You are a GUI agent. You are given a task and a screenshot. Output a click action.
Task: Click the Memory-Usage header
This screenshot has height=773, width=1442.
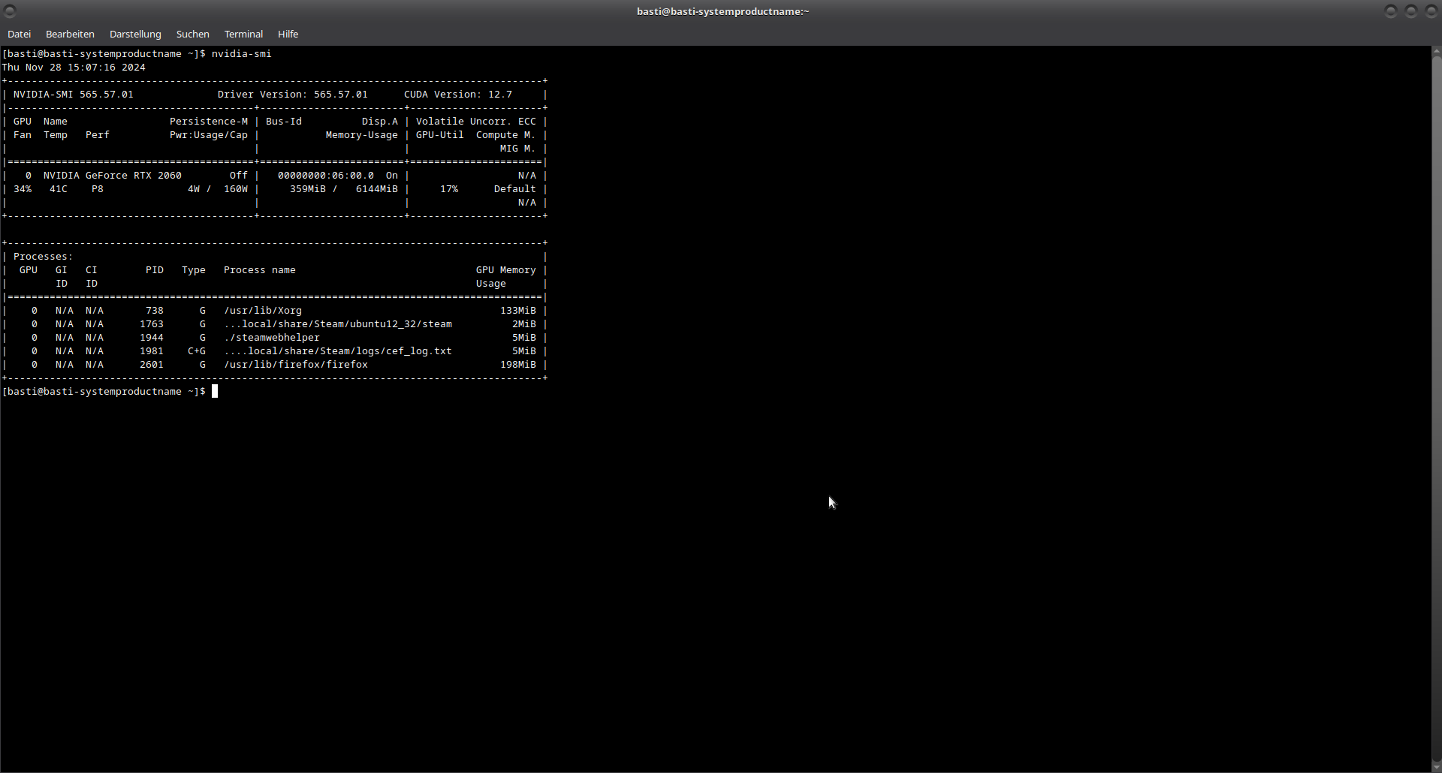click(362, 135)
